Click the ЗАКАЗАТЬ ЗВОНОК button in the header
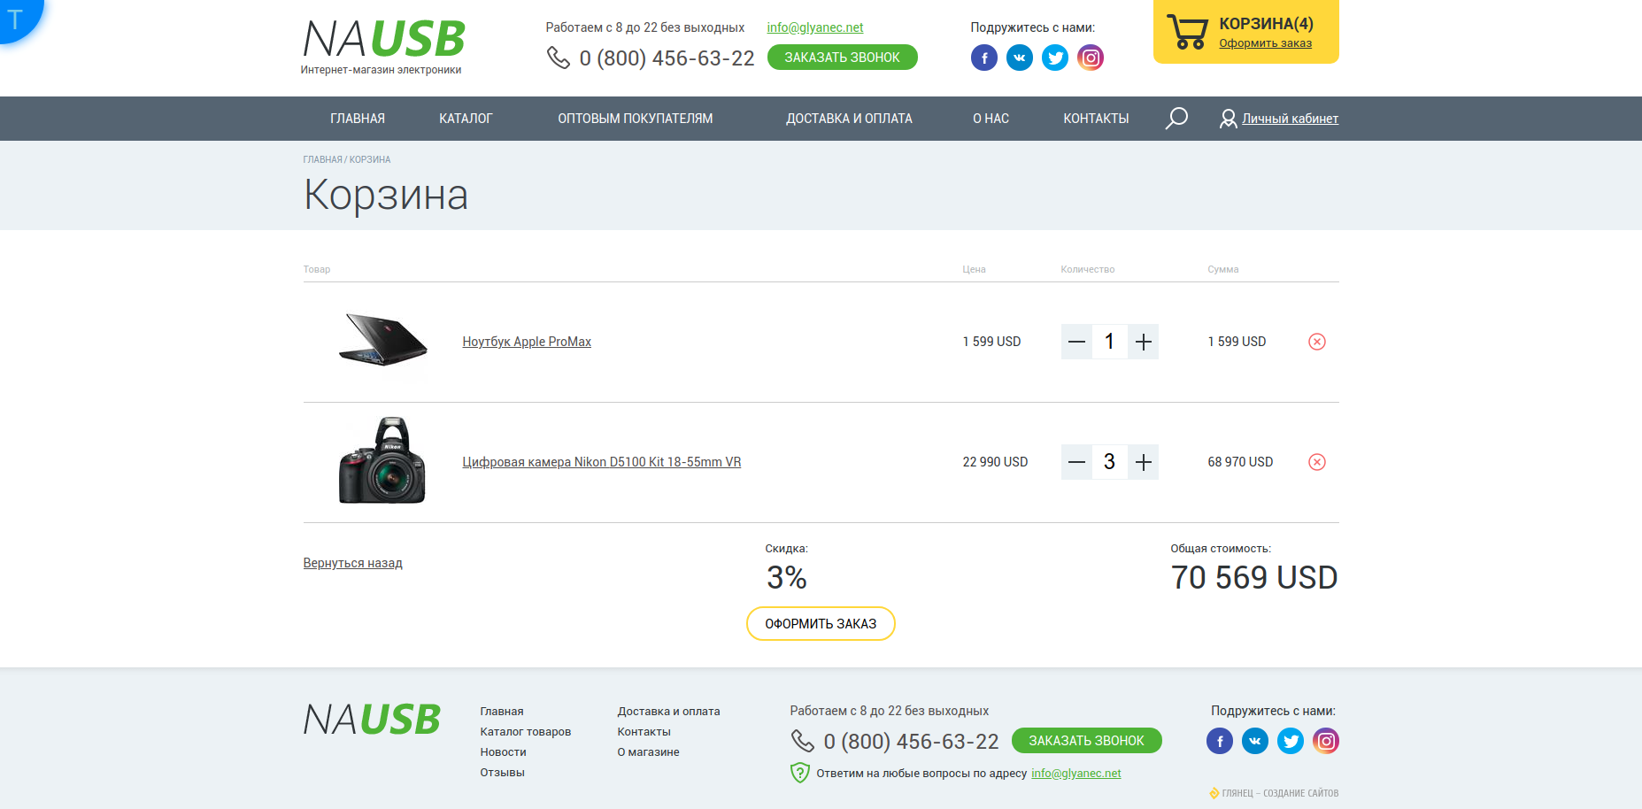 point(842,58)
